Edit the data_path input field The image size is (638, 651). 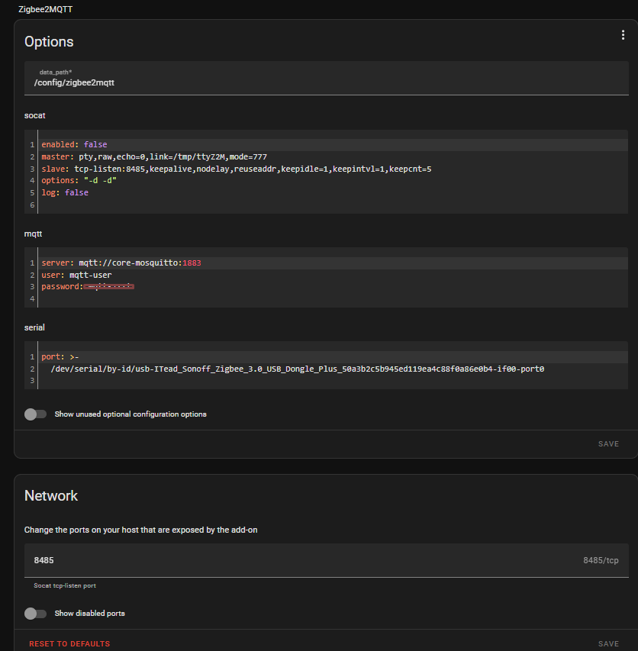pyautogui.click(x=327, y=78)
